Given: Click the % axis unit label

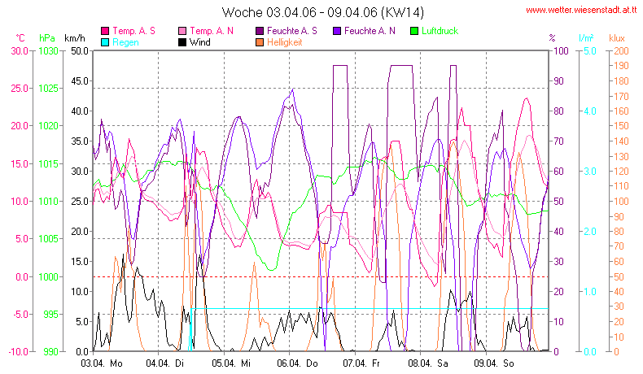Looking at the screenshot, I should [x=552, y=38].
